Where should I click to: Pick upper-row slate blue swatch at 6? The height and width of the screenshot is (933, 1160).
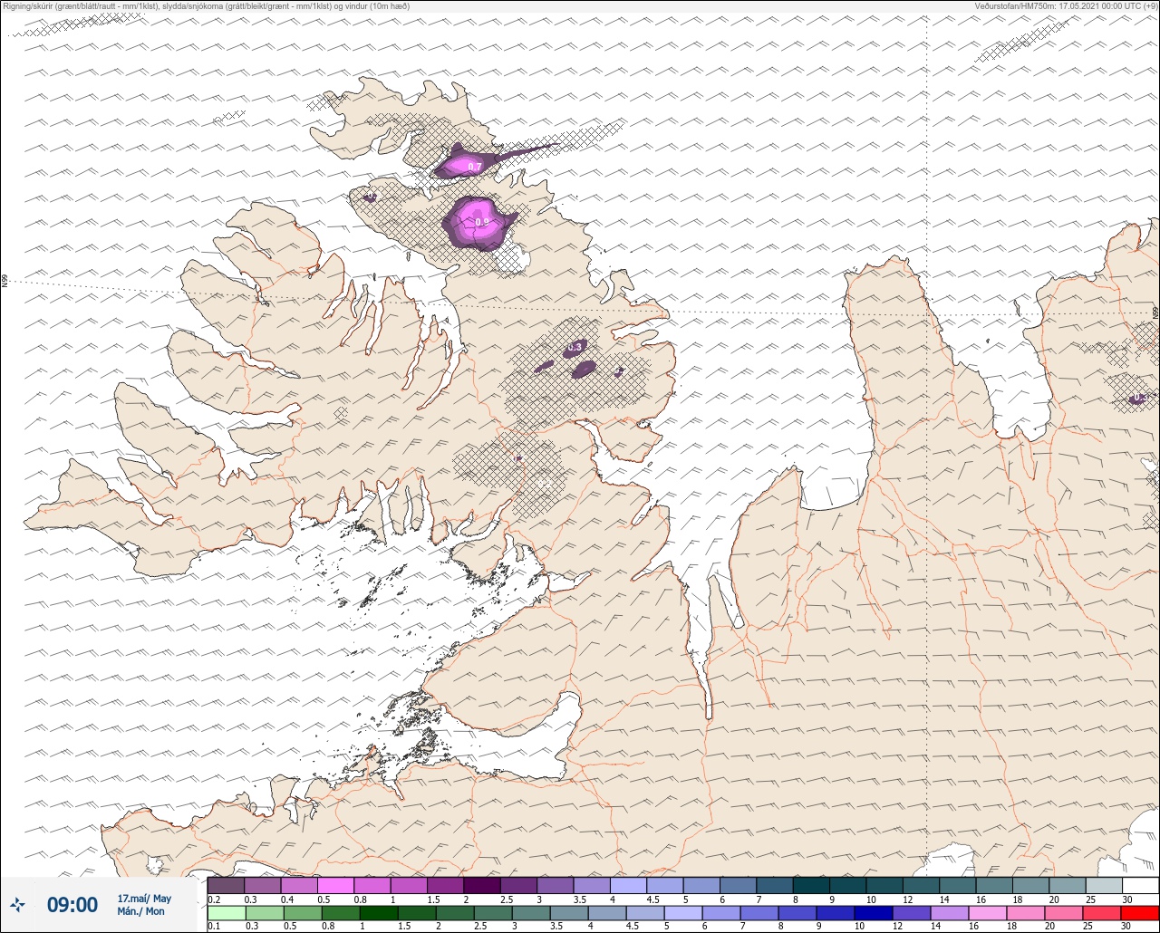click(738, 886)
